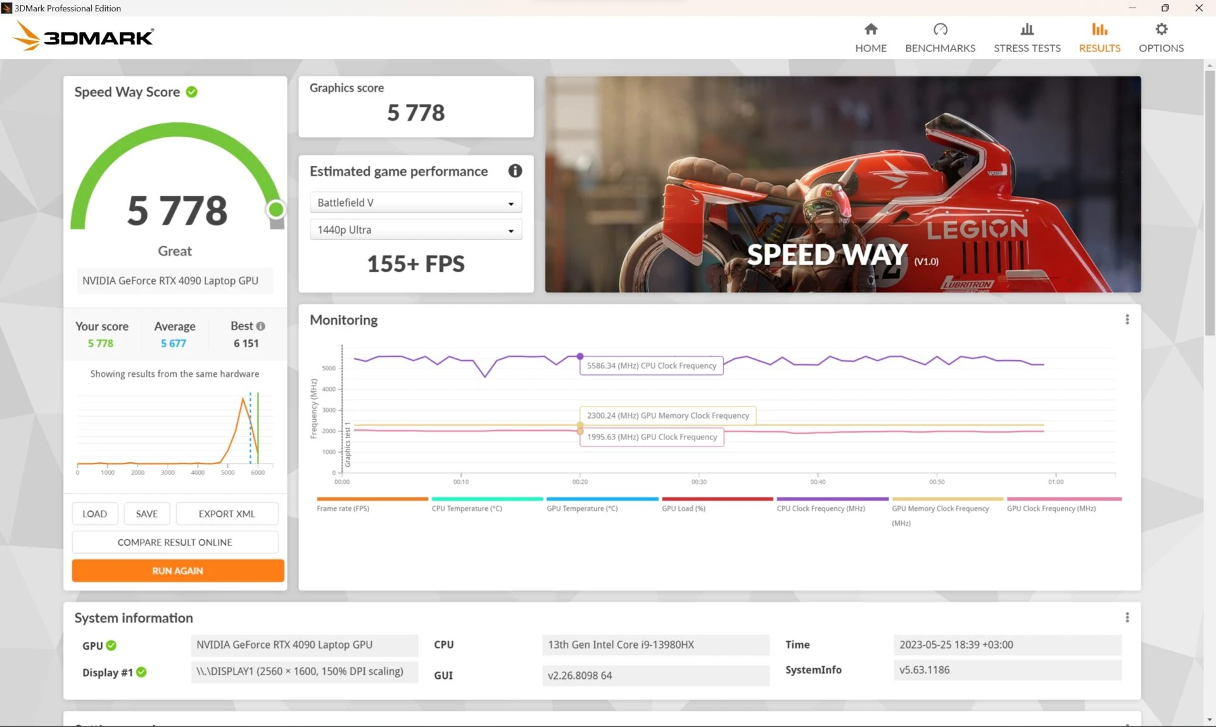1216x727 pixels.
Task: Click the Display #1 validation check icon
Action: coord(141,672)
